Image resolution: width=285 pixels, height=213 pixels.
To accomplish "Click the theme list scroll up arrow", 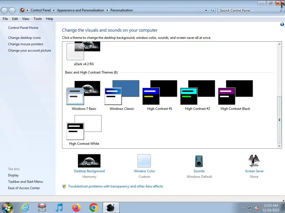I will [x=279, y=44].
